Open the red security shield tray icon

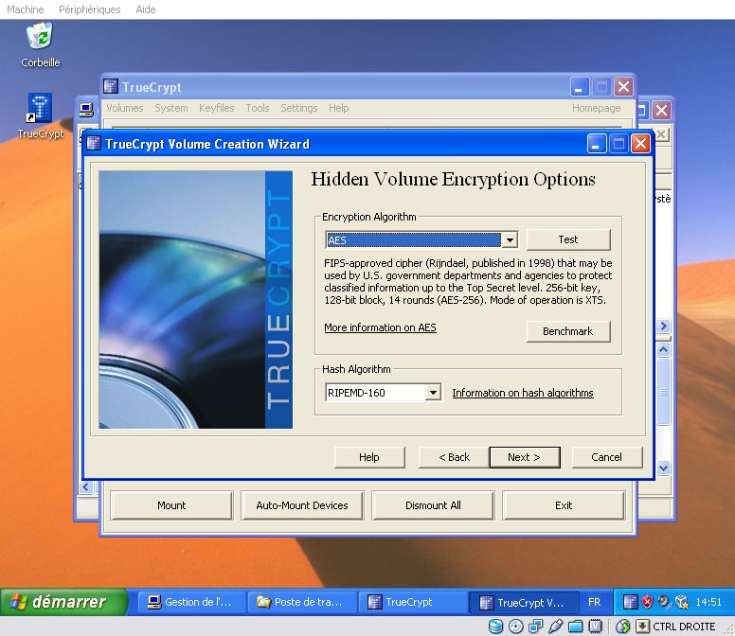647,602
